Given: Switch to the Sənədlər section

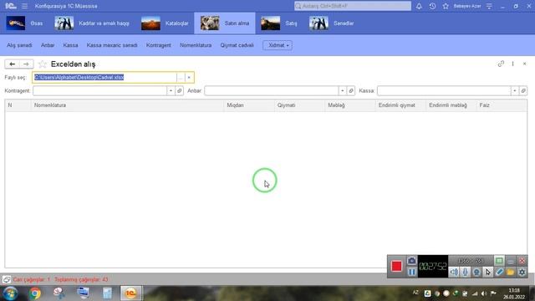Looking at the screenshot, I should pos(332,23).
